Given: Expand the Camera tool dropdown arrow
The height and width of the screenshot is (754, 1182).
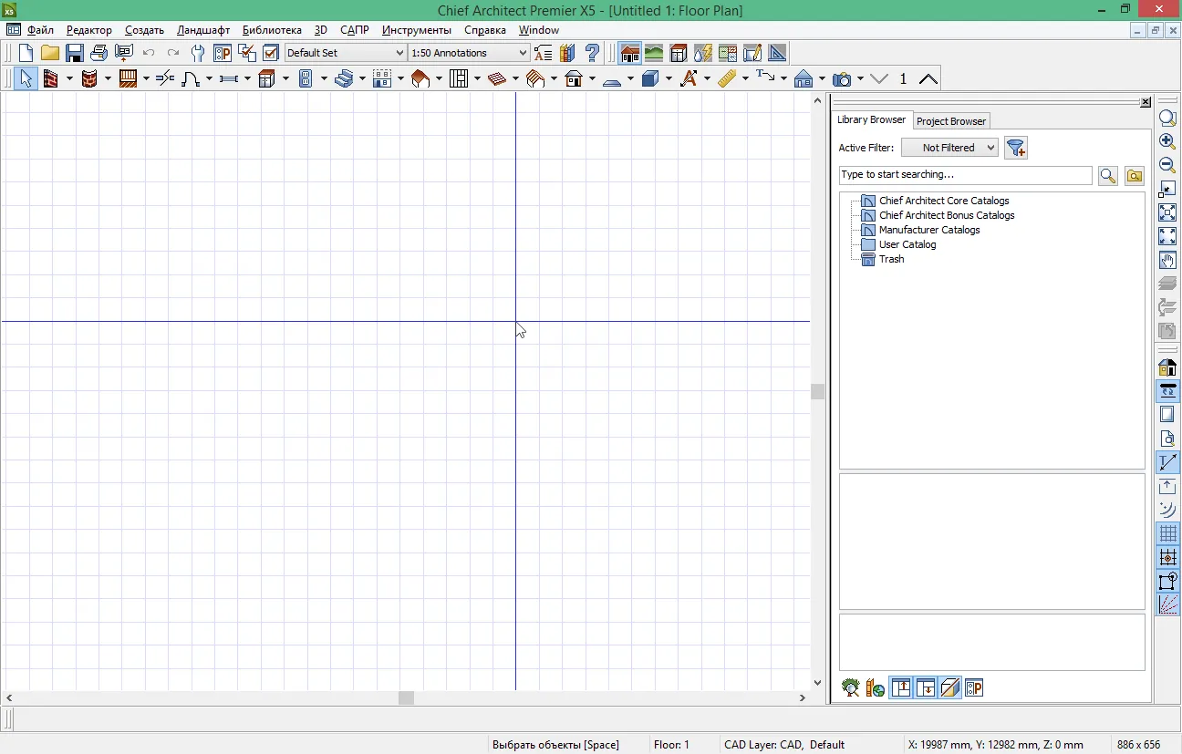Looking at the screenshot, I should (860, 79).
